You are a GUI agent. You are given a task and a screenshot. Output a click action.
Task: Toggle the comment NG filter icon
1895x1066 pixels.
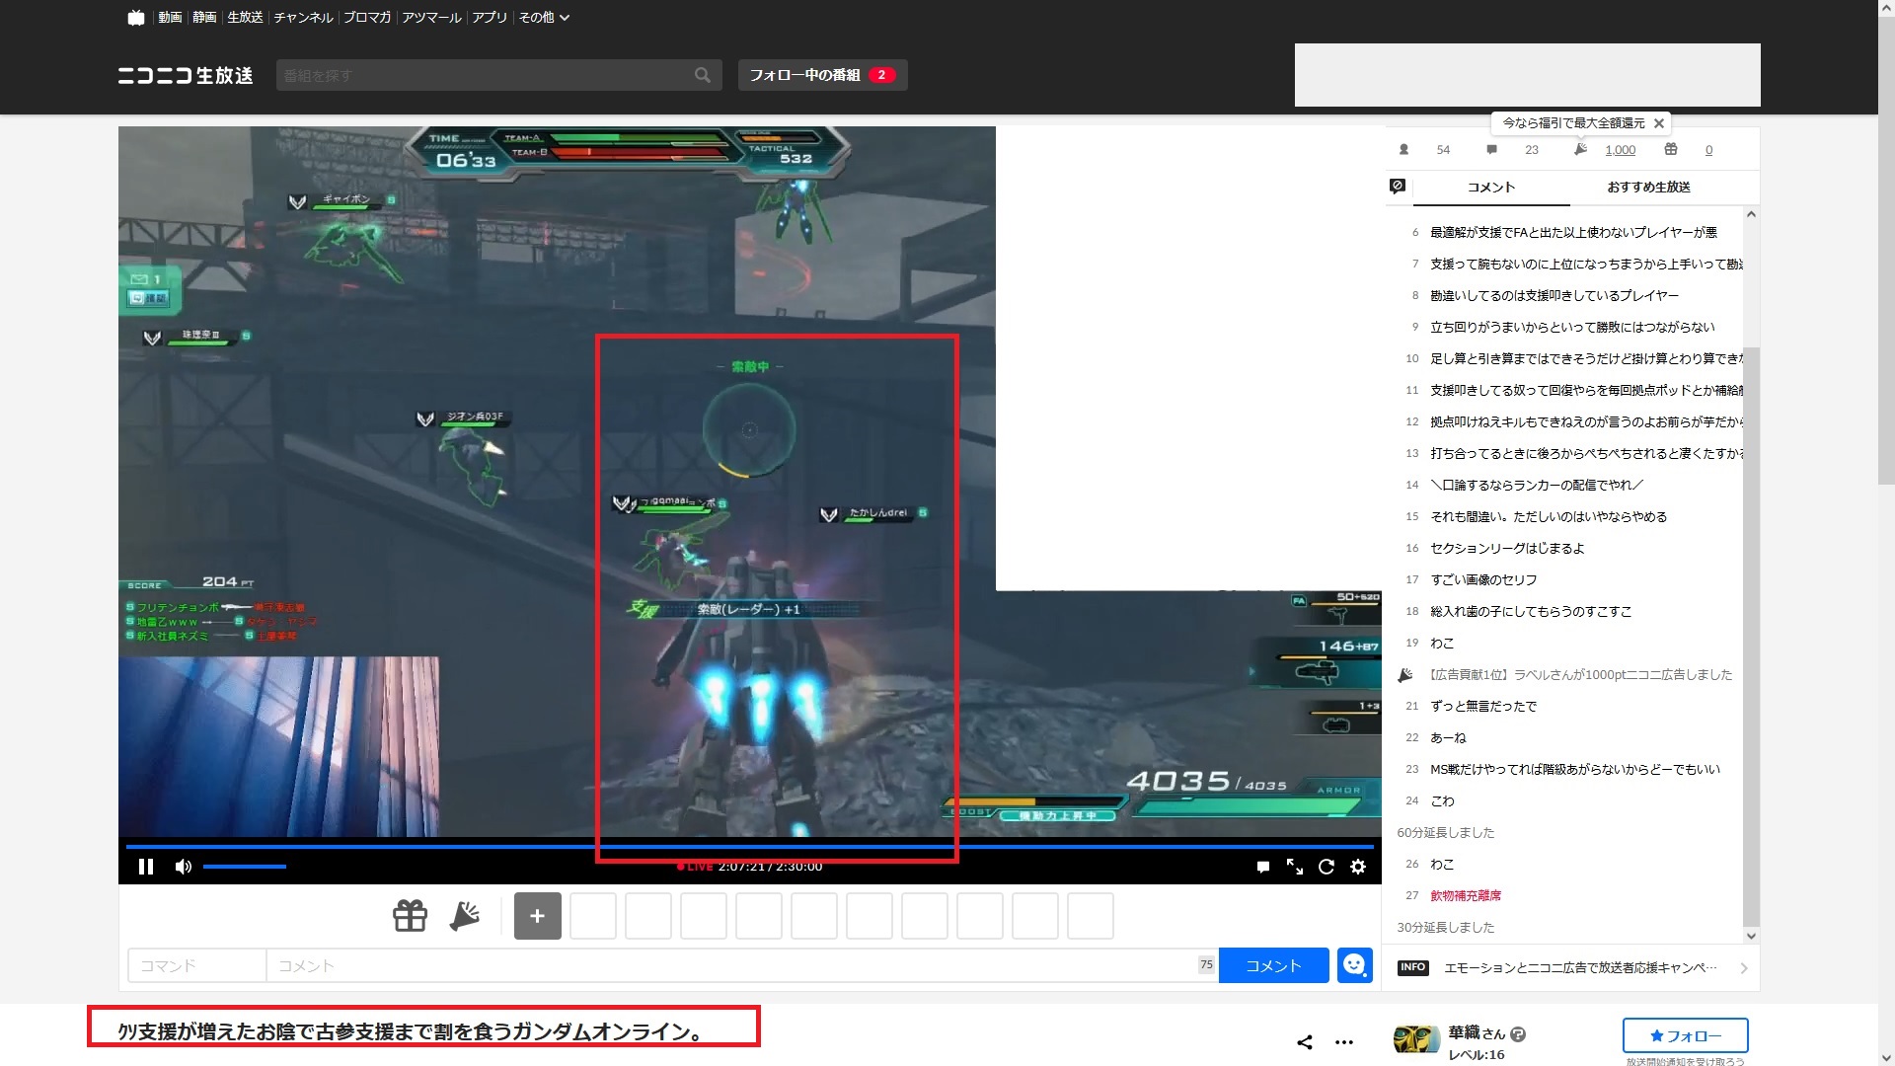(1397, 186)
